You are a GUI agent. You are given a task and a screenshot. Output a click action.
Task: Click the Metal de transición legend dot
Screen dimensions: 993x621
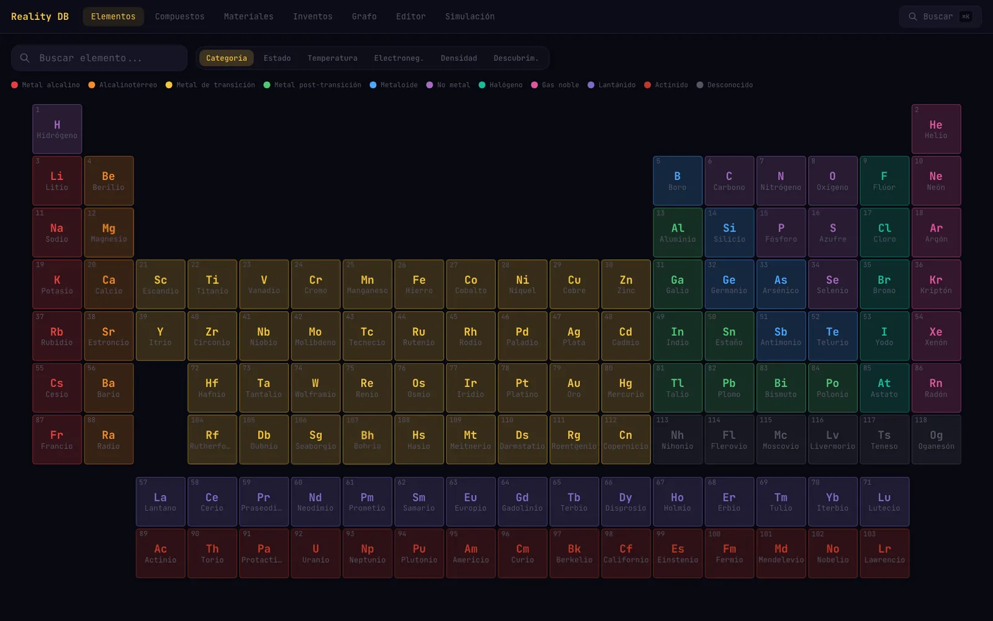click(x=169, y=85)
